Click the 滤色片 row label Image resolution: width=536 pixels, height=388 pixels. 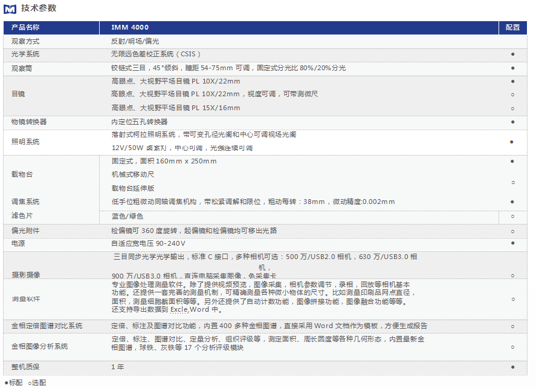(x=22, y=215)
